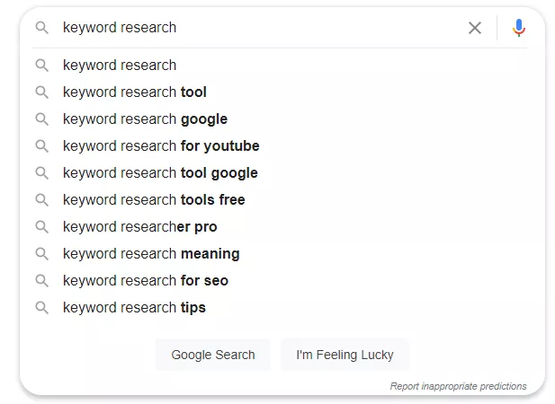Click the voice search microphone icon
555x404 pixels.
(x=518, y=28)
